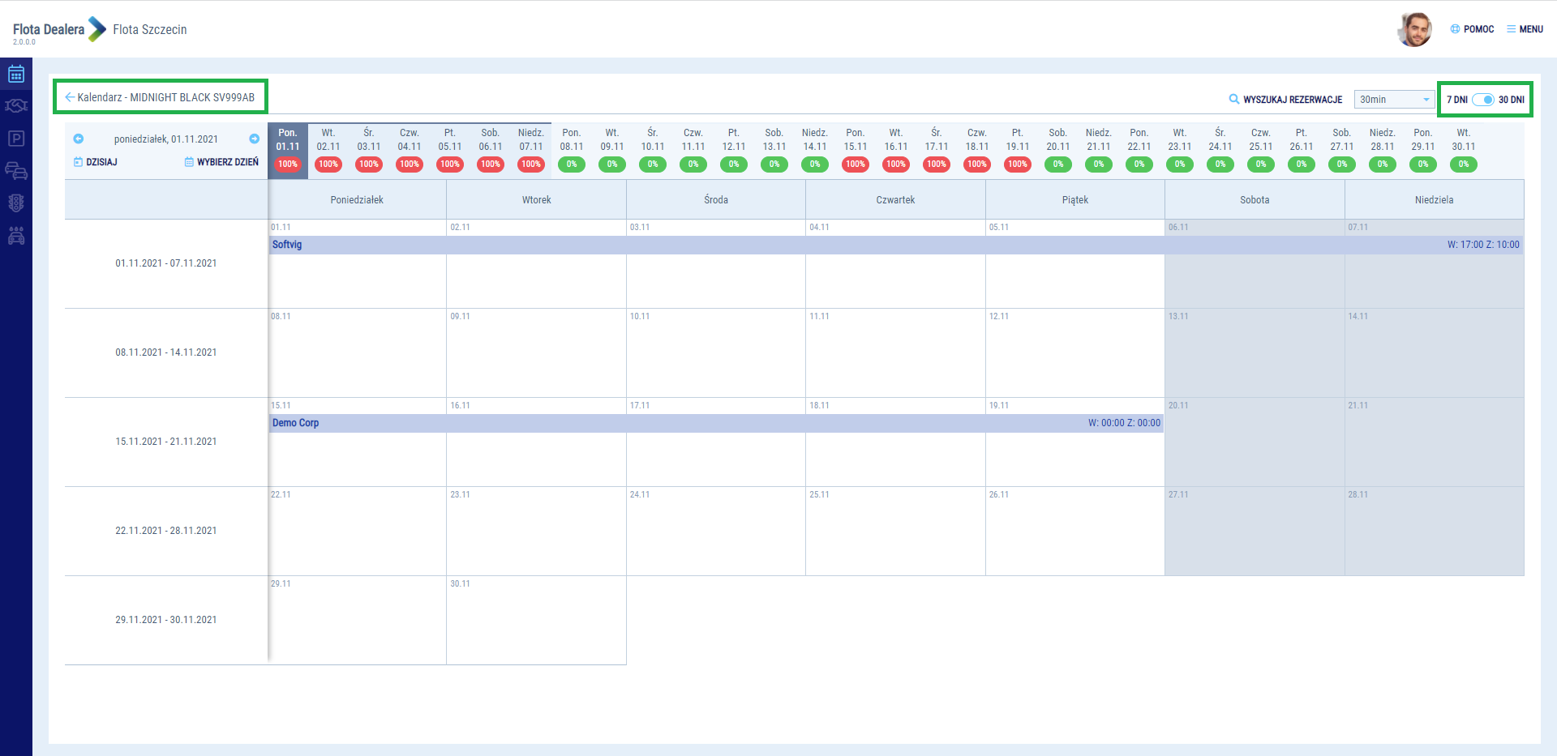Viewport: 1557px width, 756px height.
Task: Open WYBIERZ DZIEŃ date picker
Action: pos(221,162)
